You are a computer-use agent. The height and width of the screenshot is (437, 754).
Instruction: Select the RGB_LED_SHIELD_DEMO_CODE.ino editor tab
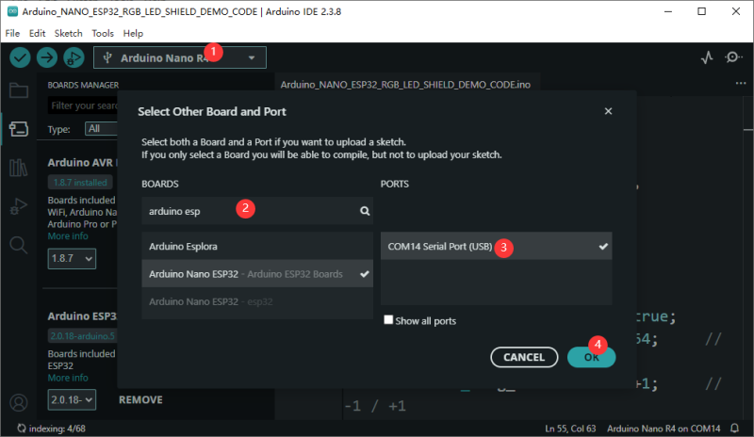pos(407,85)
